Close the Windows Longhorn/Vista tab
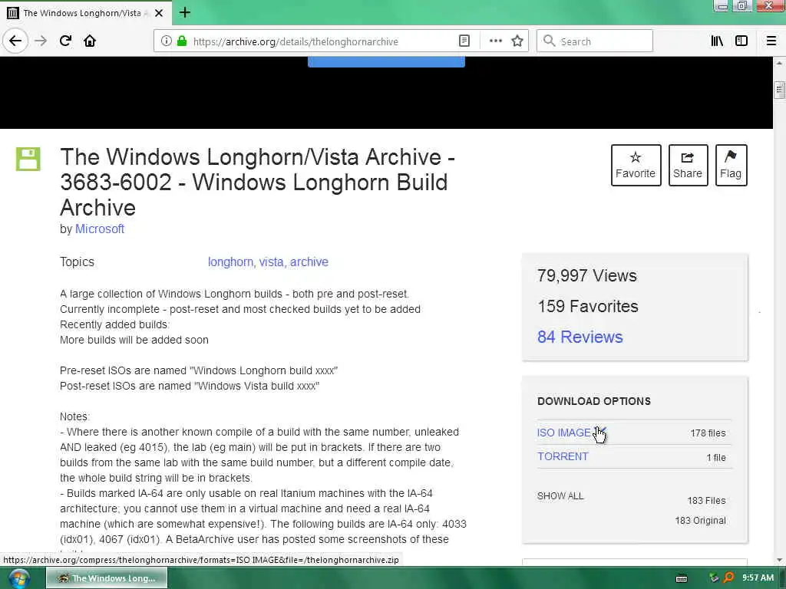Viewport: 786px width, 589px height. coord(158,13)
